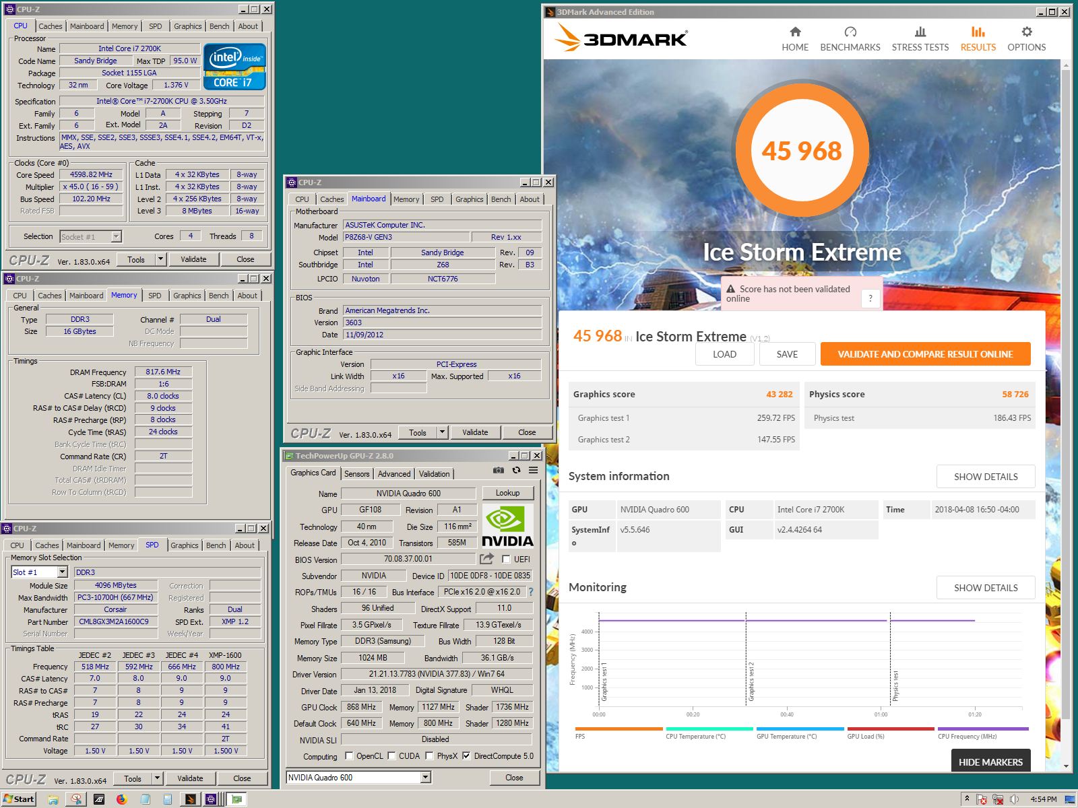
Task: Click the 4:54 PM taskbar clock
Action: coord(1043,799)
